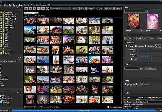This screenshot has width=162, height=112.
Task: Disable the Highlights adjustment checkbox
Action: 145,46
